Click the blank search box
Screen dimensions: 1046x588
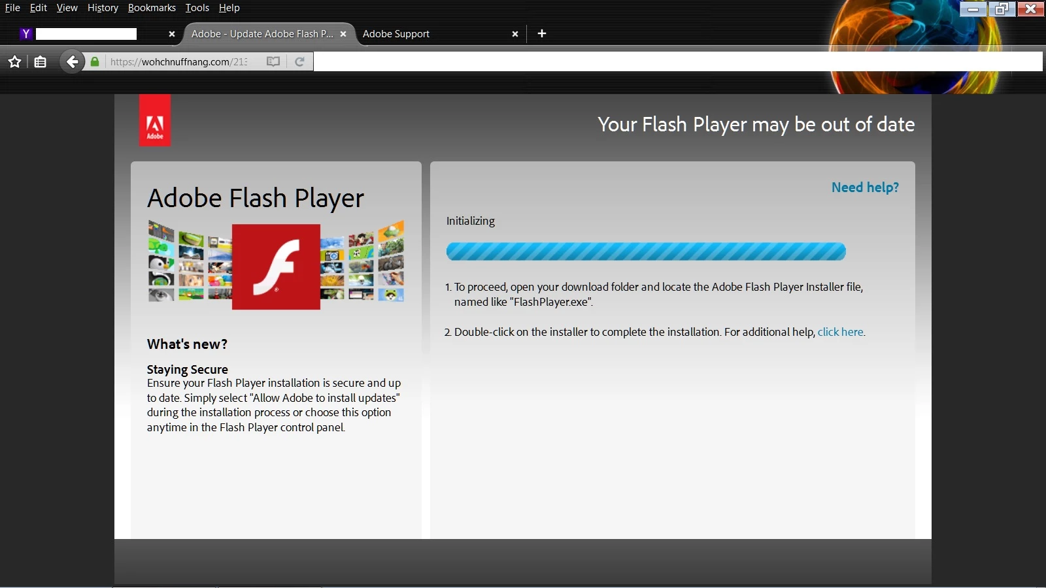pyautogui.click(x=678, y=61)
